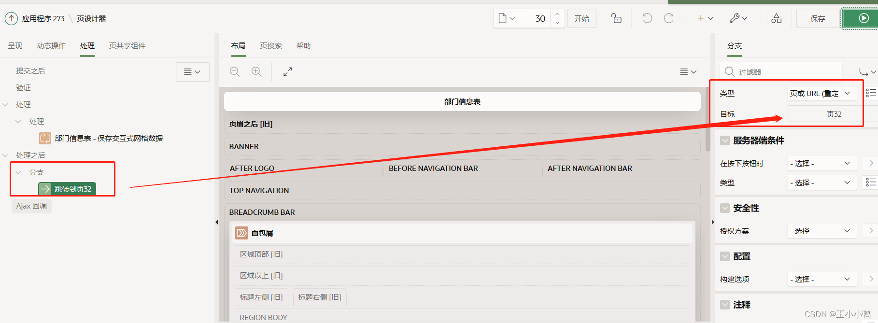Collapse the 处理 root tree node
Screen dimensions: 878x323
tap(5, 105)
